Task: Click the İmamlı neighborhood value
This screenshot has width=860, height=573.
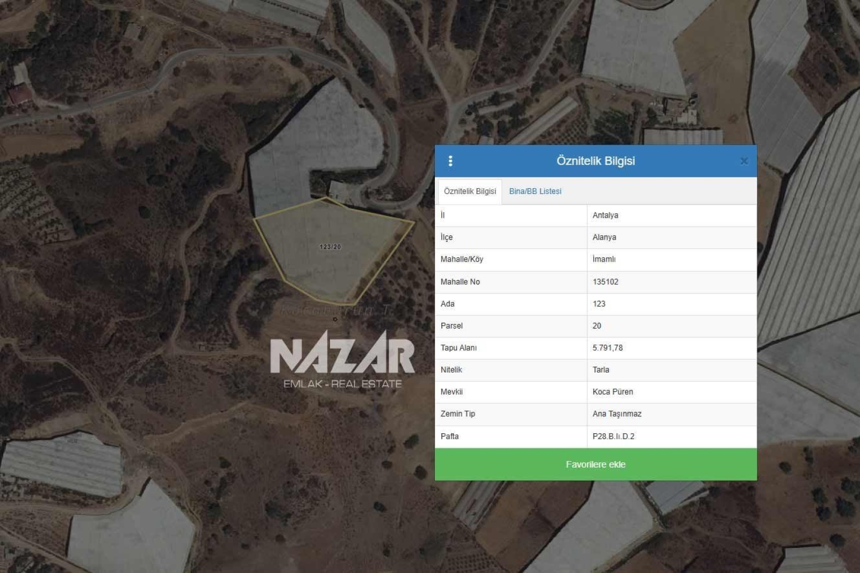Action: pos(604,259)
